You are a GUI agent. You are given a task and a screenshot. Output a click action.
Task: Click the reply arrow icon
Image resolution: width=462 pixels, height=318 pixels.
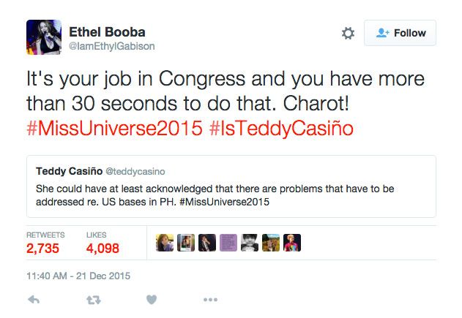[x=33, y=300]
